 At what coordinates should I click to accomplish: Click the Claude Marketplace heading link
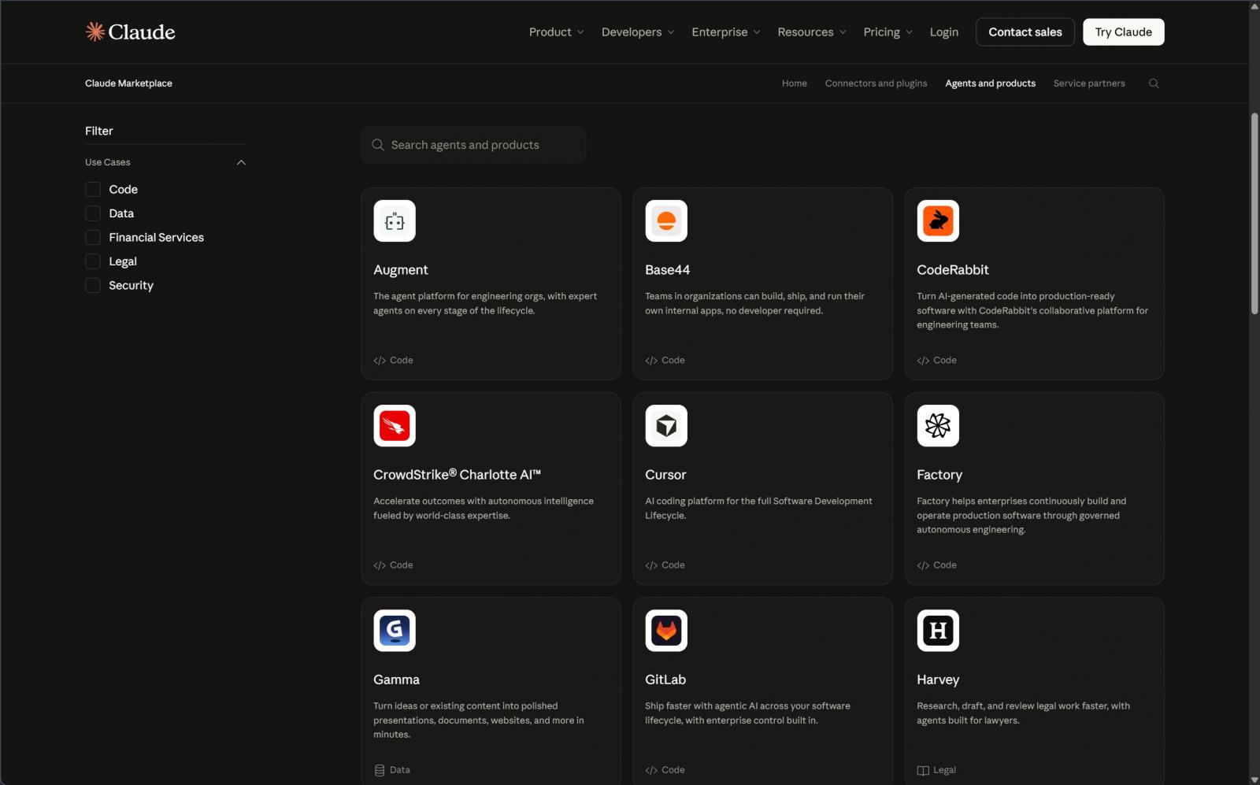[x=128, y=83]
